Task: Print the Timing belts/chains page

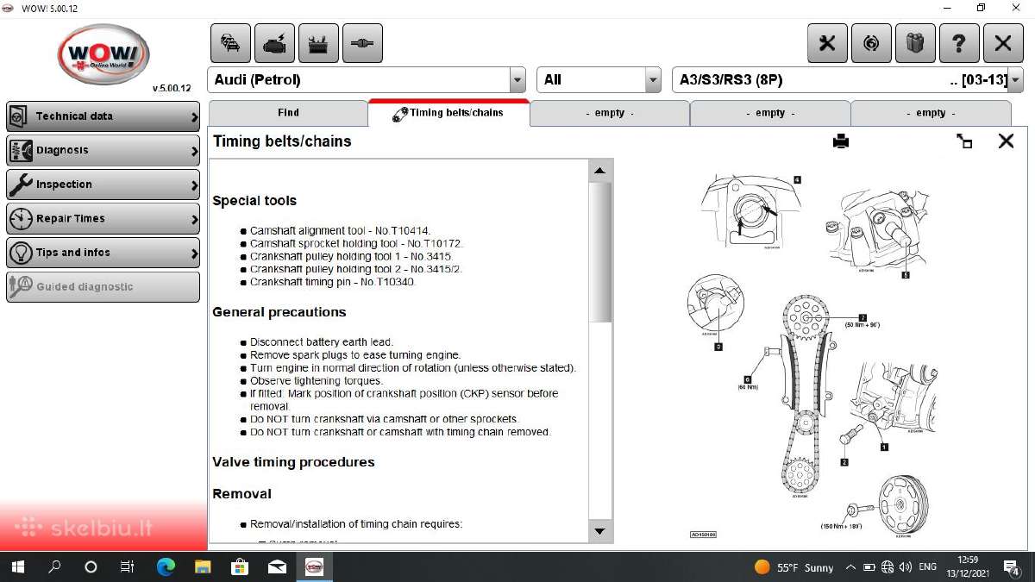Action: click(x=841, y=141)
